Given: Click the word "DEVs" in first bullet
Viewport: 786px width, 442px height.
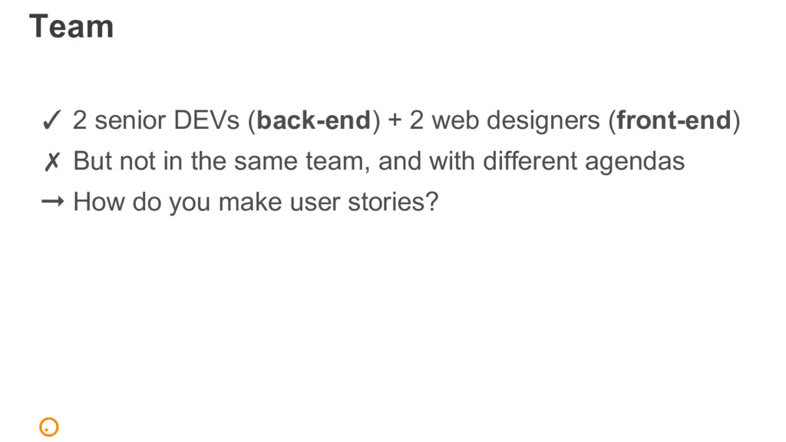Looking at the screenshot, I should click(x=206, y=120).
